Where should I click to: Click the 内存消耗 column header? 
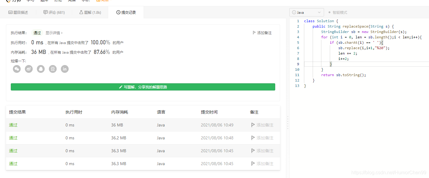(120, 112)
